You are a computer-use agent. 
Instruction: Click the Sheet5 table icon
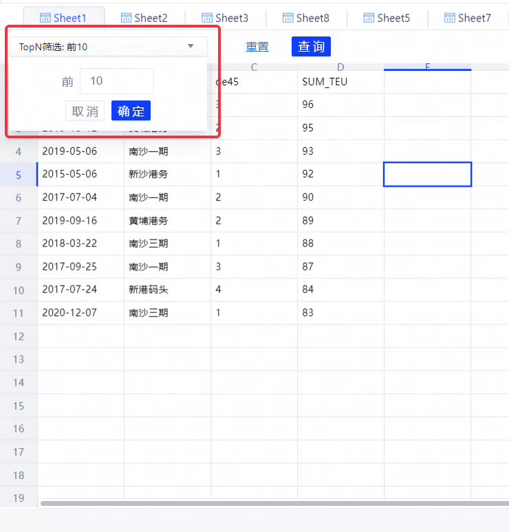[369, 18]
